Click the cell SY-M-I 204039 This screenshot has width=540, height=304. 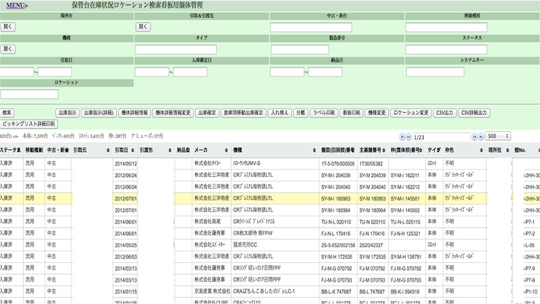point(338,175)
